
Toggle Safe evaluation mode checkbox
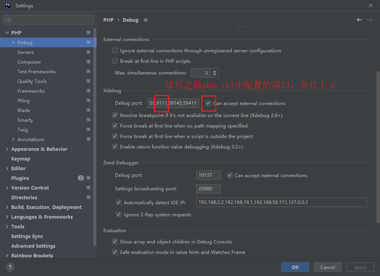[x=115, y=252]
